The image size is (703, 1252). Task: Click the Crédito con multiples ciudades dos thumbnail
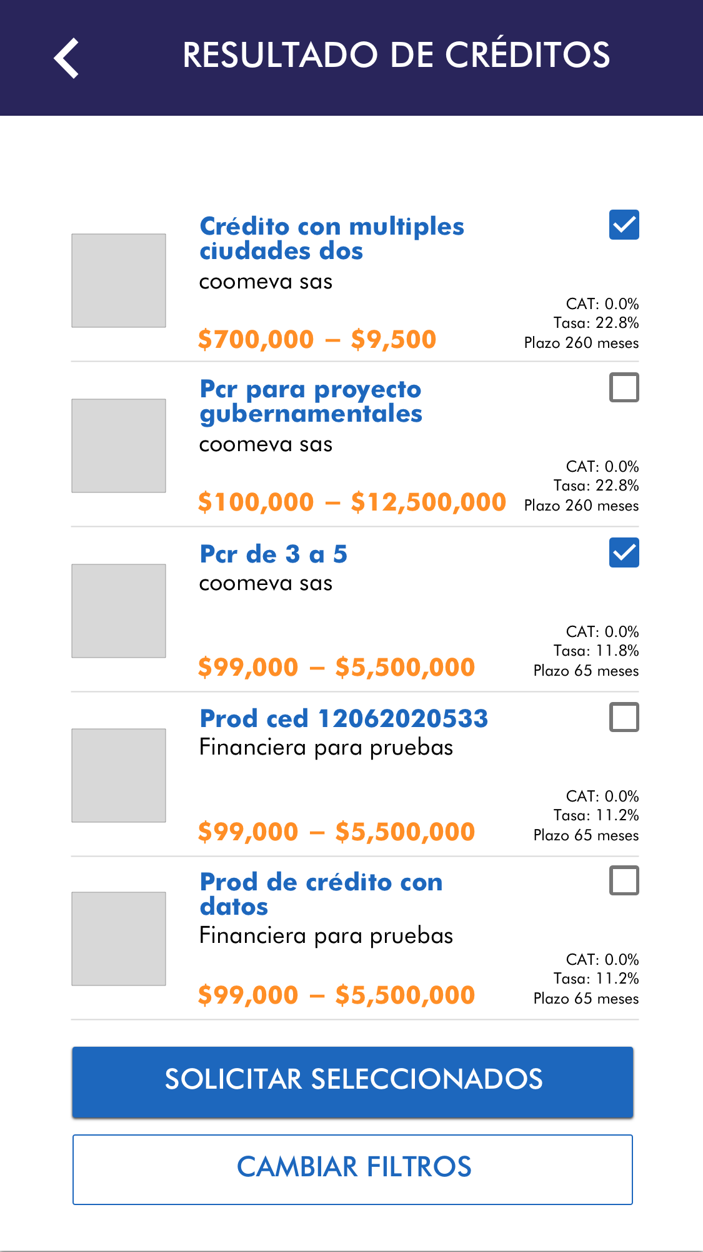pyautogui.click(x=119, y=280)
